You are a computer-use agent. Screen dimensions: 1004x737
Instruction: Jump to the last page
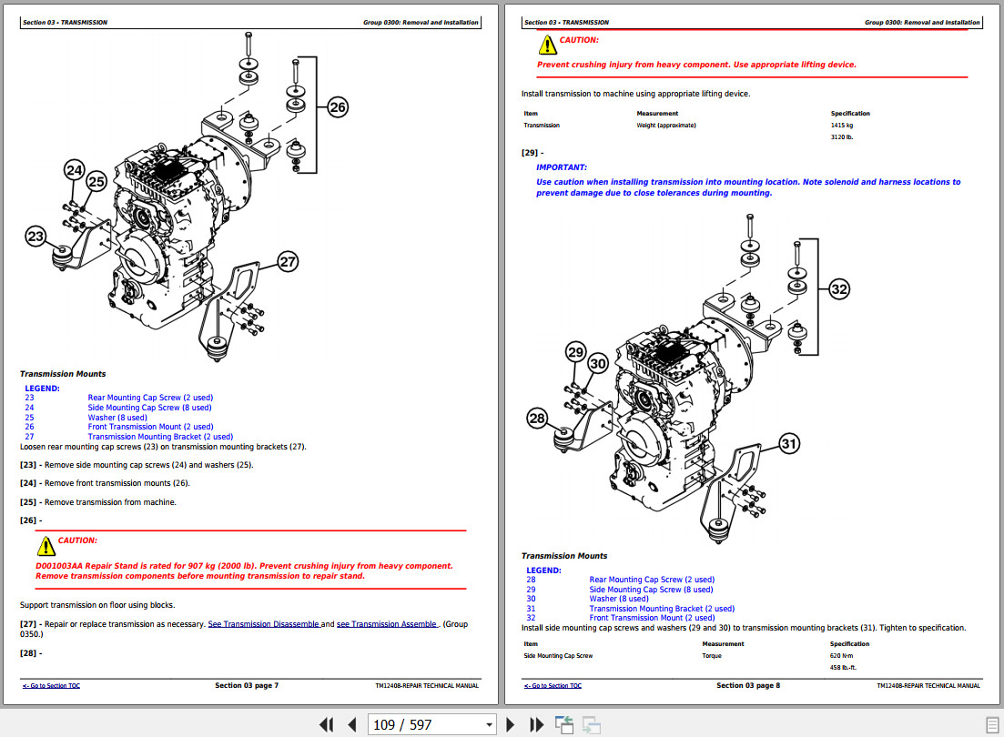click(536, 725)
